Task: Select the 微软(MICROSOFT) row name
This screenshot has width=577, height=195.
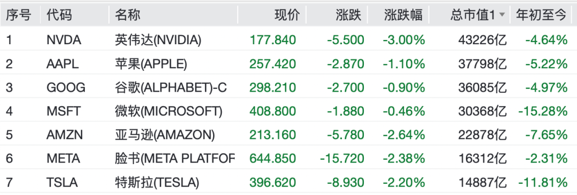Action: tap(168, 111)
